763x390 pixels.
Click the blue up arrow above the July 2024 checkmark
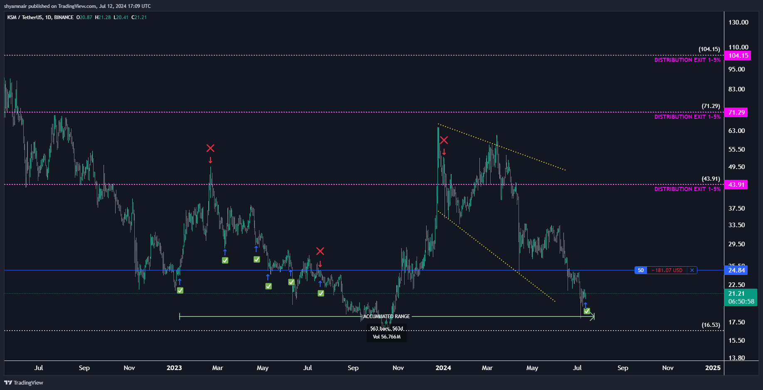coord(585,305)
